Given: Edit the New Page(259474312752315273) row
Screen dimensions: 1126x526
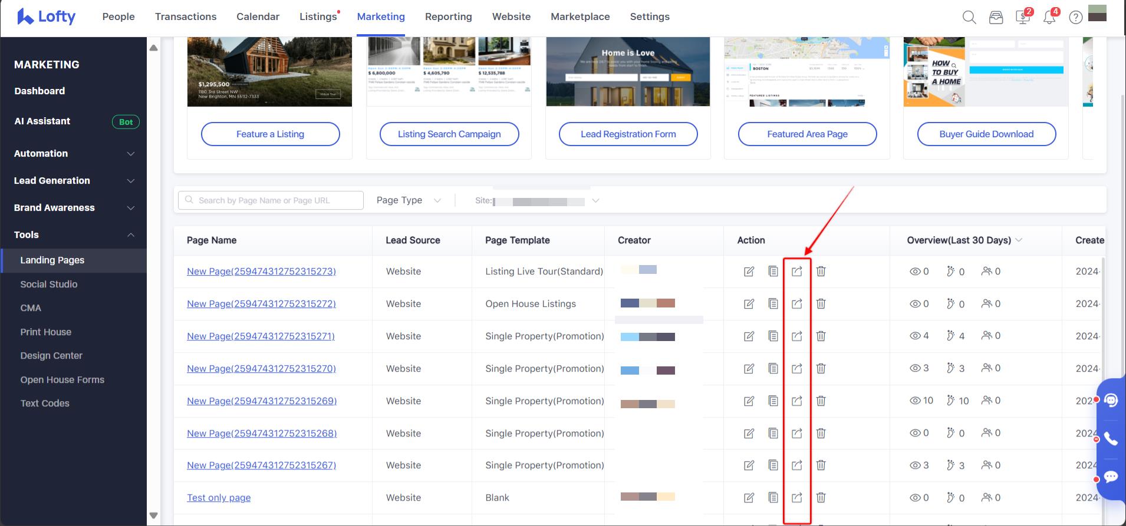Looking at the screenshot, I should coord(749,272).
